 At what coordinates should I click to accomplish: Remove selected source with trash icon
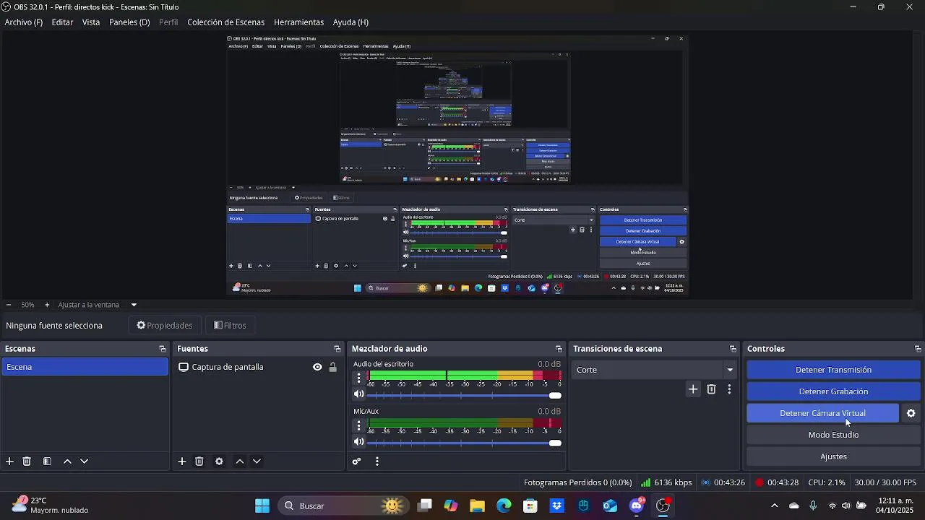[199, 461]
